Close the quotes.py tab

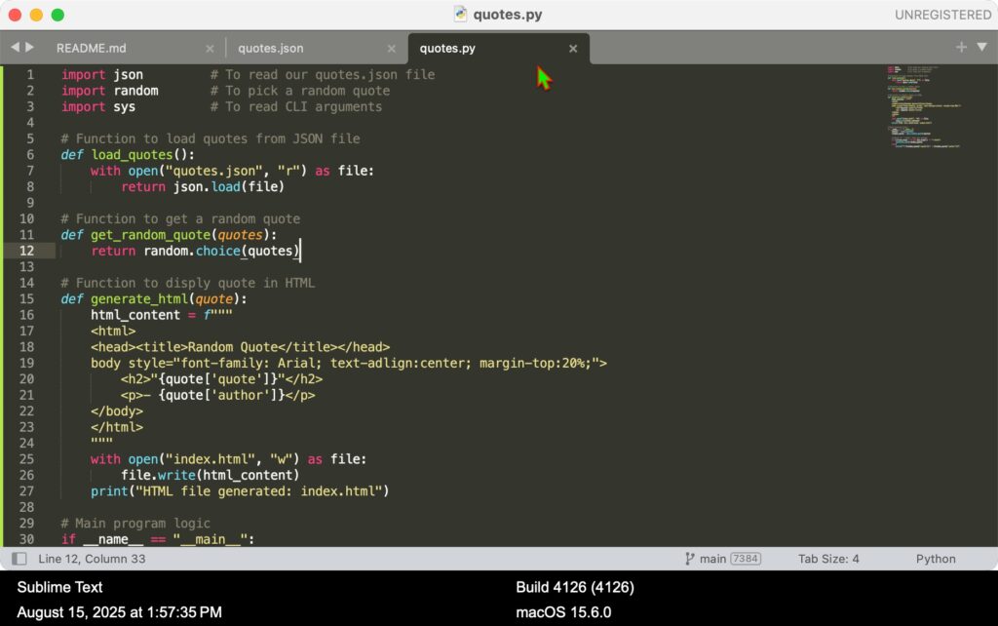(573, 48)
